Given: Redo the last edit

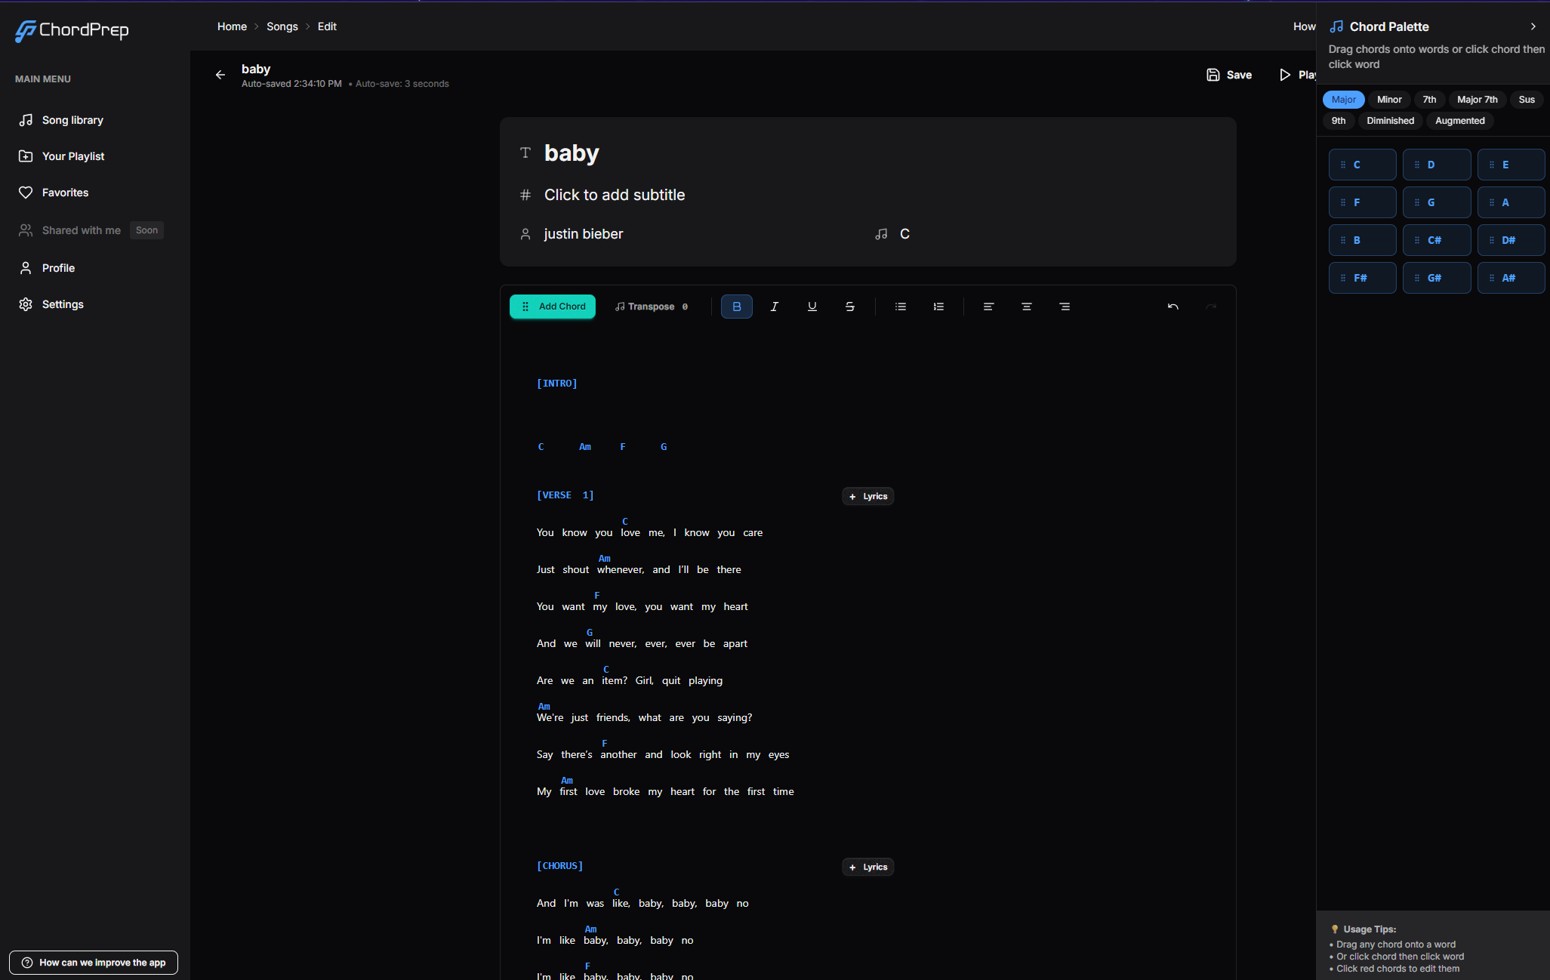Looking at the screenshot, I should coord(1211,307).
